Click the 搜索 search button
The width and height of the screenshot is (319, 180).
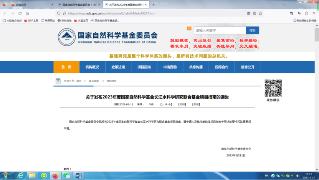pos(252,30)
